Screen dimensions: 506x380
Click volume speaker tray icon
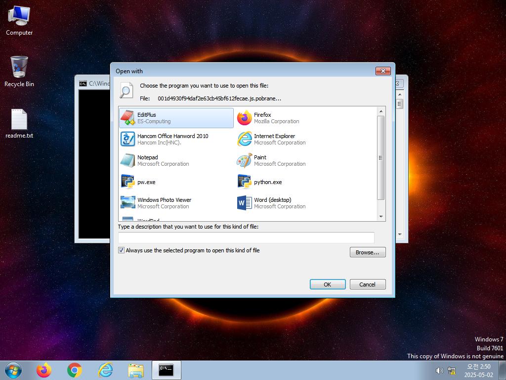point(439,371)
